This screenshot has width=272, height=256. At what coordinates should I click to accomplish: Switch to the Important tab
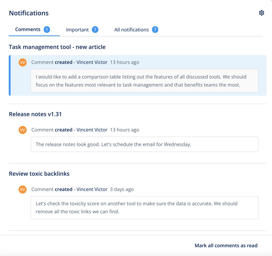(77, 30)
